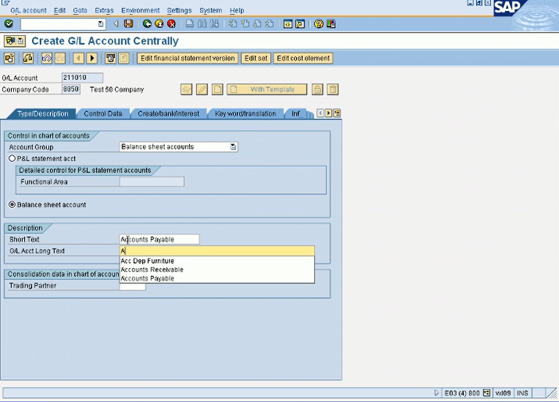Click the session info icon in status bar
The height and width of the screenshot is (402, 559).
click(x=486, y=392)
